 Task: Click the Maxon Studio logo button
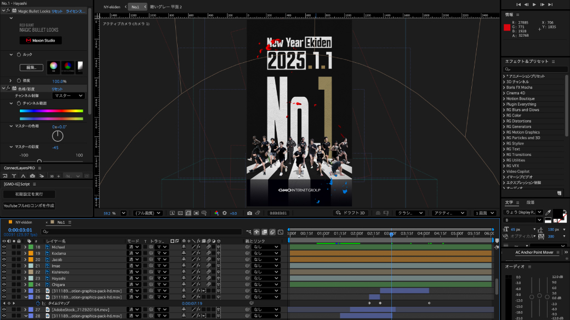point(41,40)
